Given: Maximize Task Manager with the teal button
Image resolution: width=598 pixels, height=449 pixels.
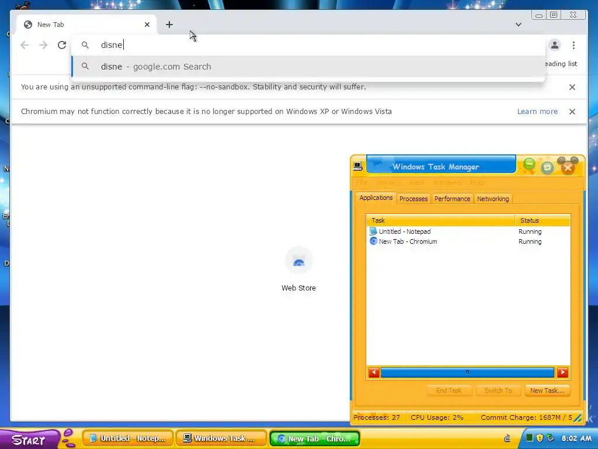Looking at the screenshot, I should pyautogui.click(x=547, y=167).
